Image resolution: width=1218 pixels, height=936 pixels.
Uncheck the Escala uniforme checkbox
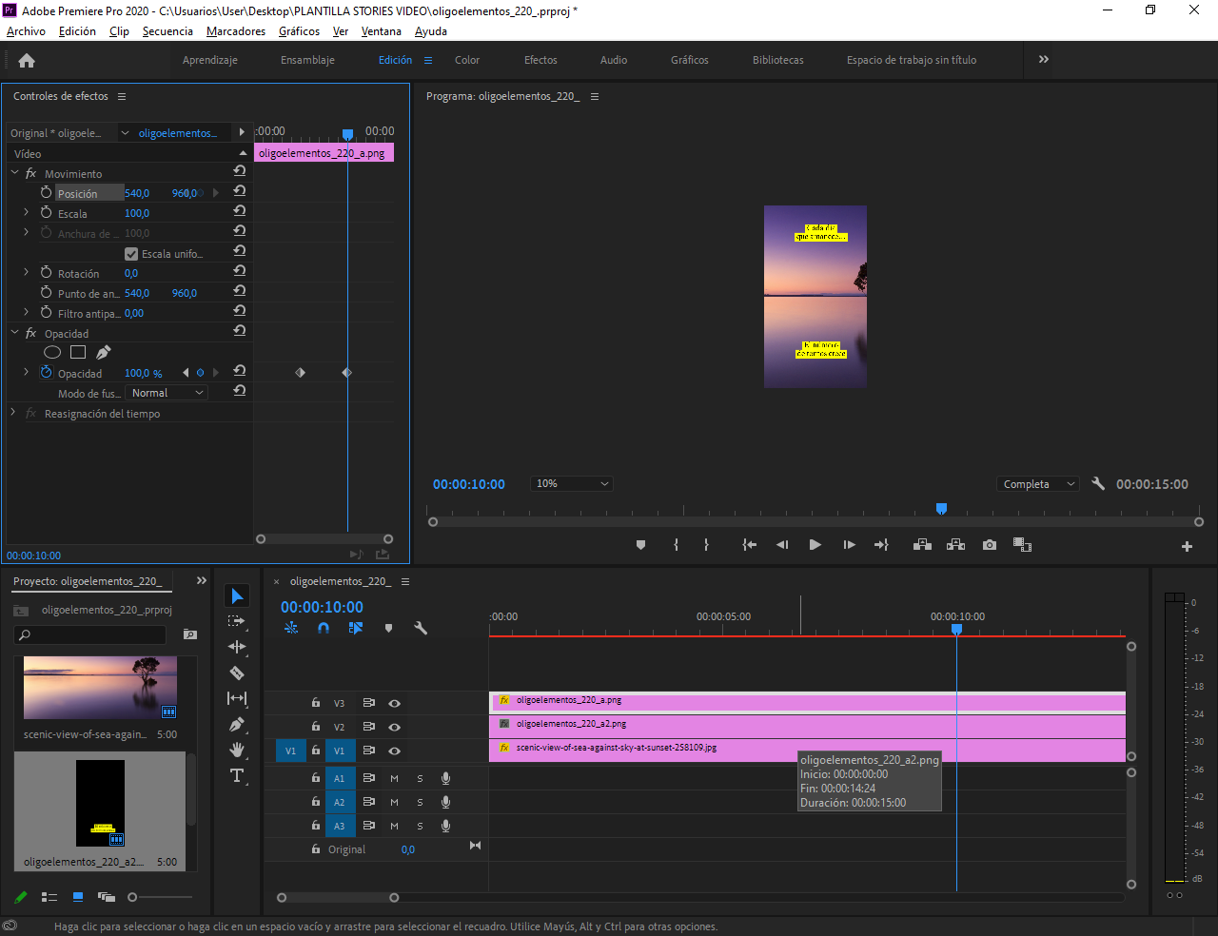(131, 254)
